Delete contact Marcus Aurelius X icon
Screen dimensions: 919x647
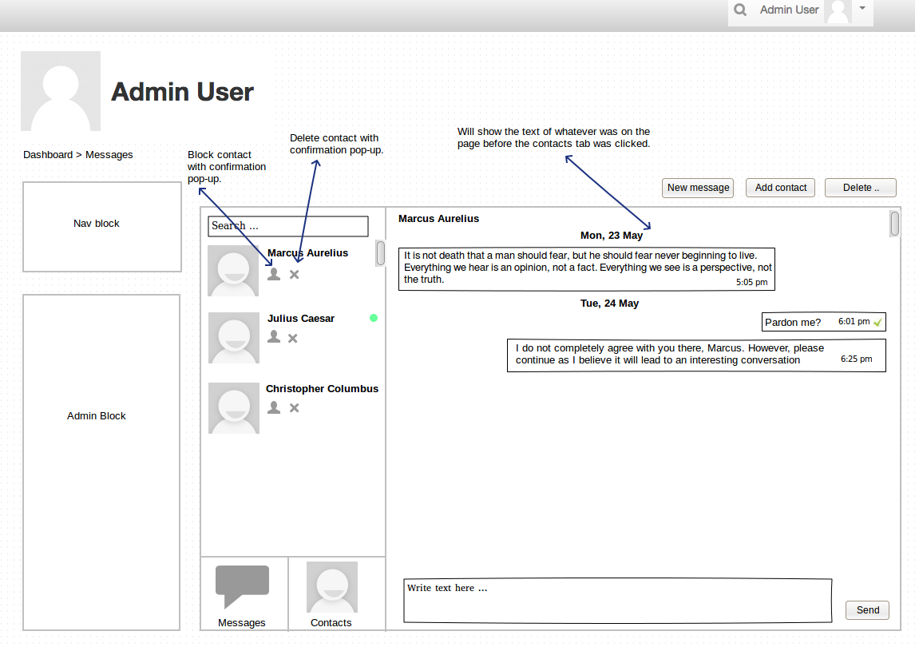pos(294,274)
